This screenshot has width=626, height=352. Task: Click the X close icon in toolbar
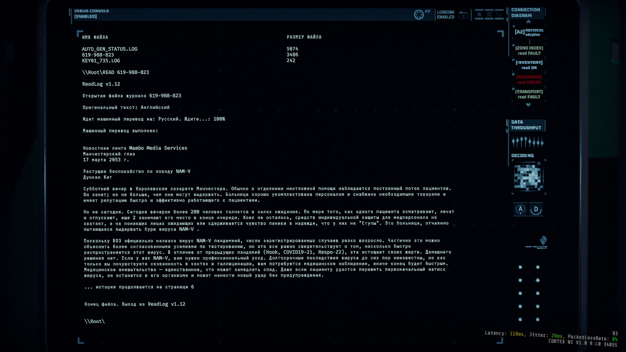click(479, 14)
